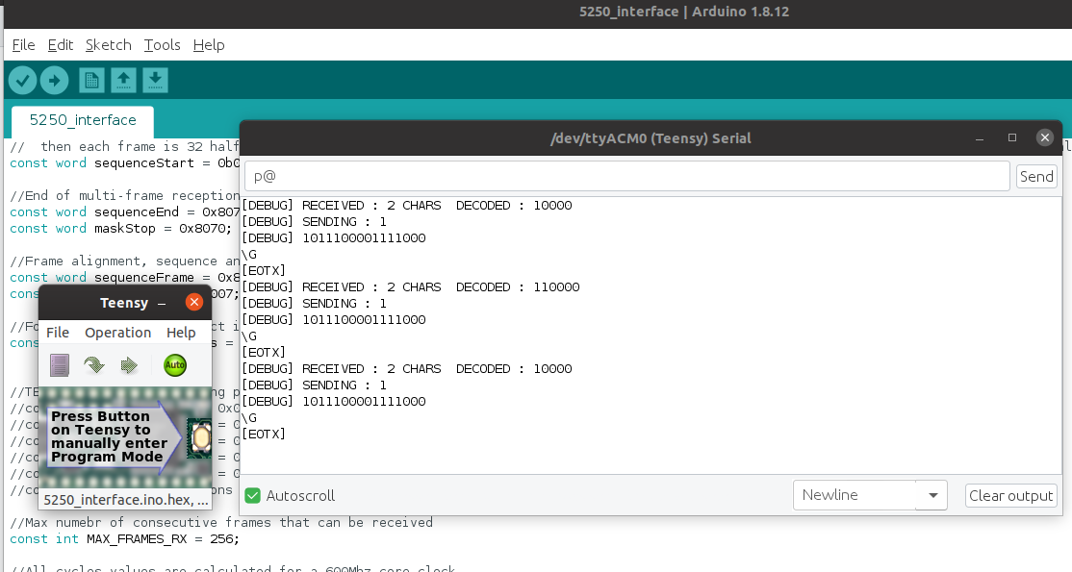The image size is (1072, 572).
Task: Click the Program icon in Teensy loader
Action: 93,365
